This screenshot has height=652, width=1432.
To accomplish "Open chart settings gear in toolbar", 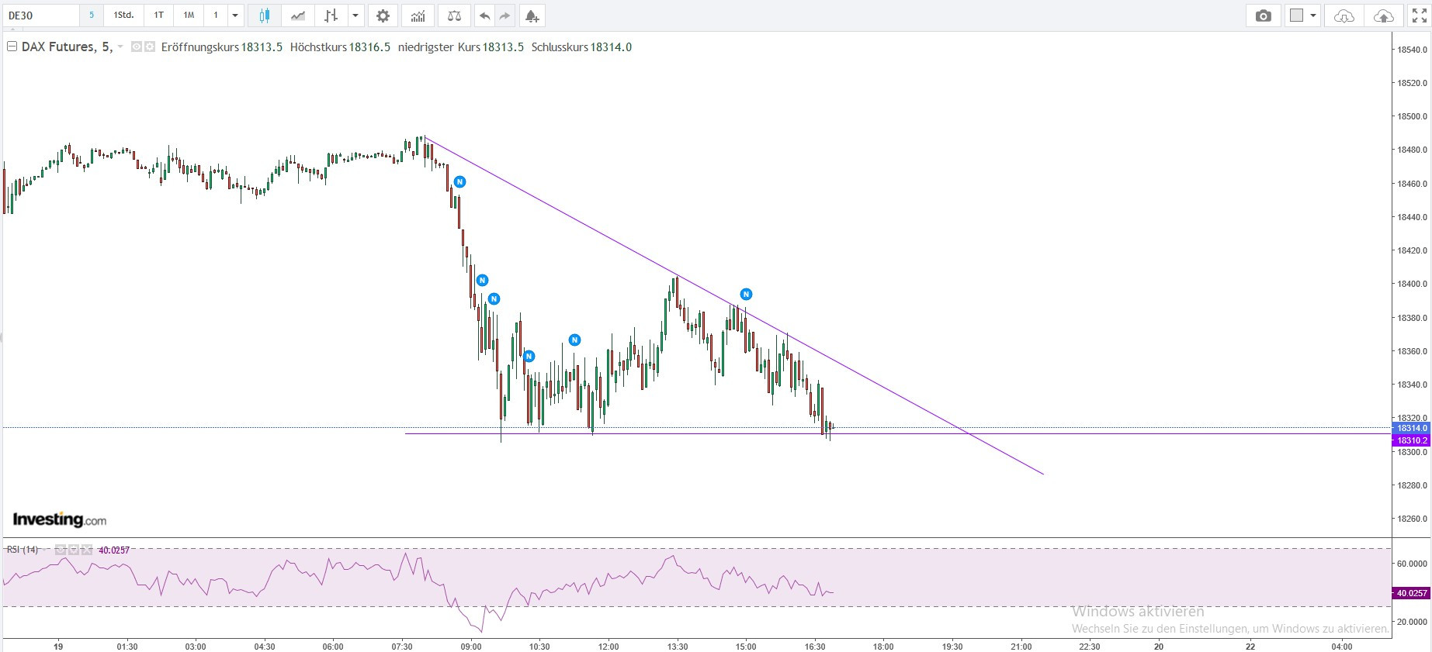I will tap(382, 16).
